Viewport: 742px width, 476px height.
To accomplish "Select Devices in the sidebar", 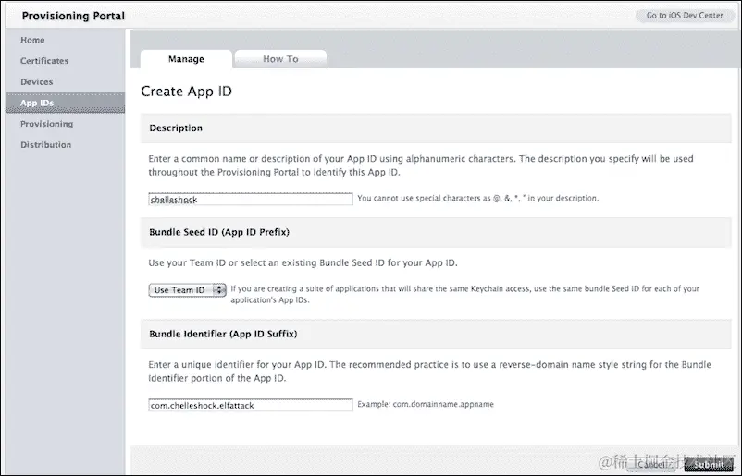I will tap(37, 82).
